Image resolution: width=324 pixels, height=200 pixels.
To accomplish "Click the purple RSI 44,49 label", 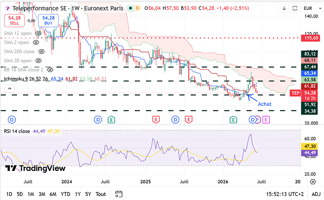I will point(310,153).
